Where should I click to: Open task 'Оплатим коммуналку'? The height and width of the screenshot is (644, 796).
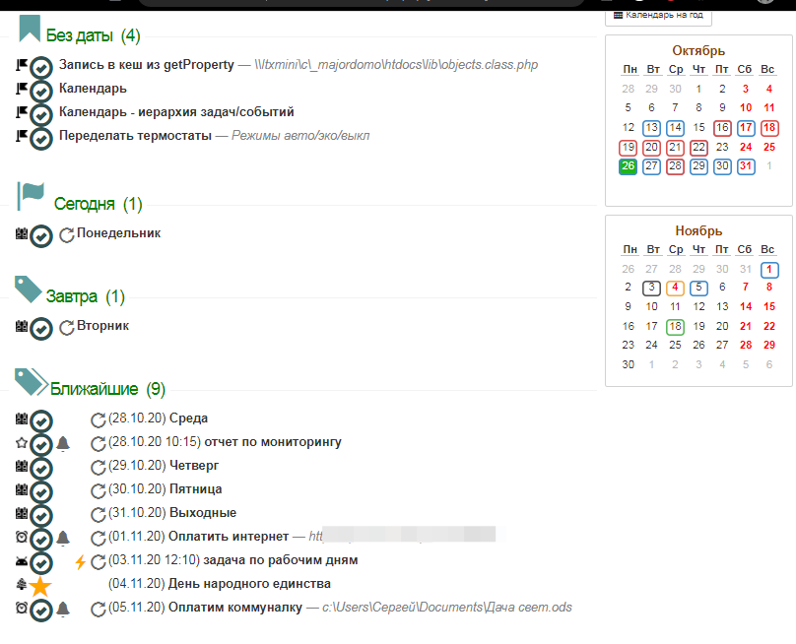point(235,608)
